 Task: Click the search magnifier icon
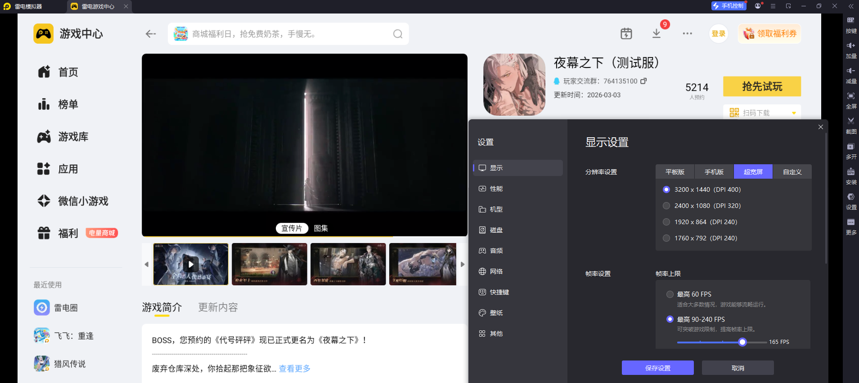tap(398, 34)
